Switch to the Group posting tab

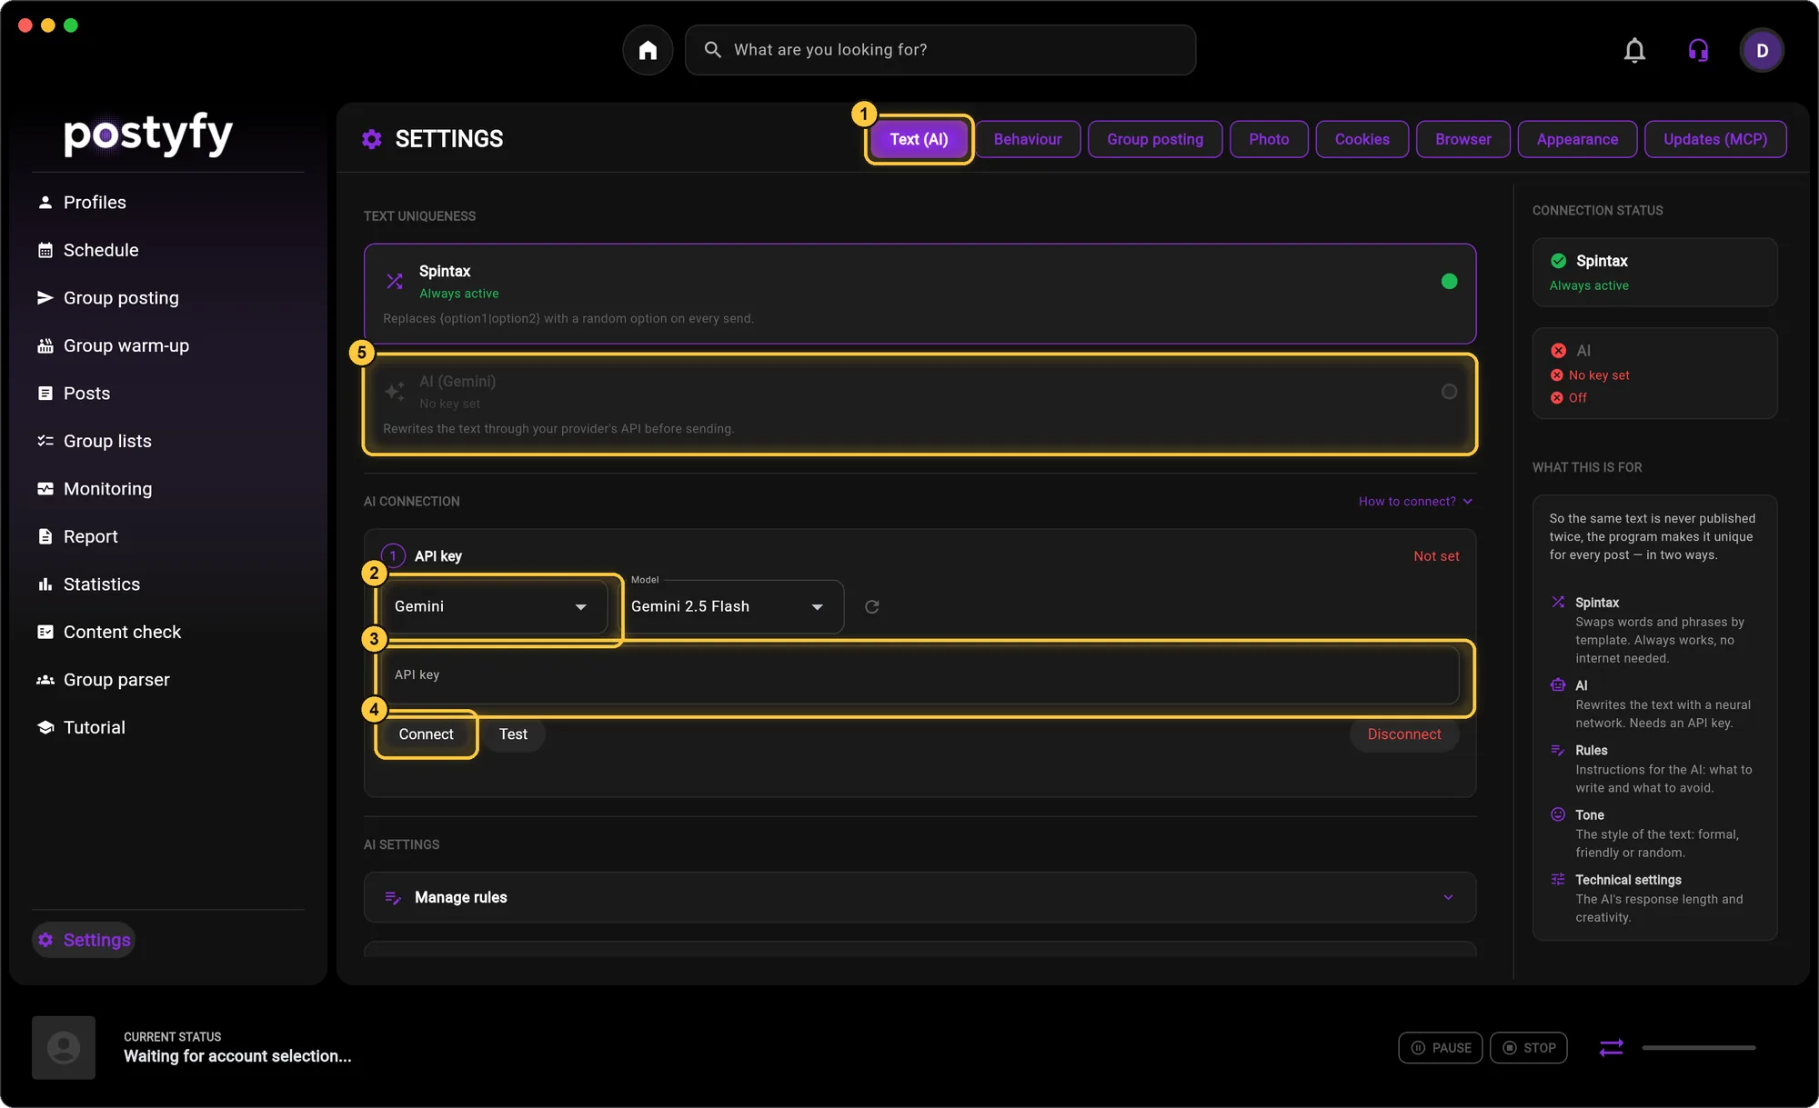pyautogui.click(x=1155, y=139)
